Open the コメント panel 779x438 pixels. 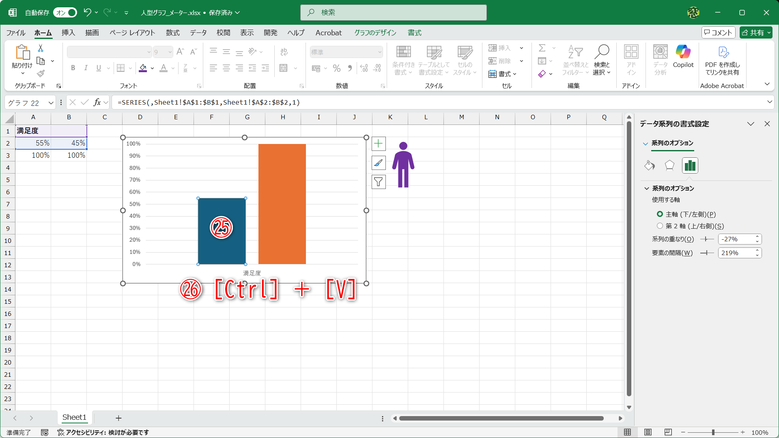coord(718,32)
